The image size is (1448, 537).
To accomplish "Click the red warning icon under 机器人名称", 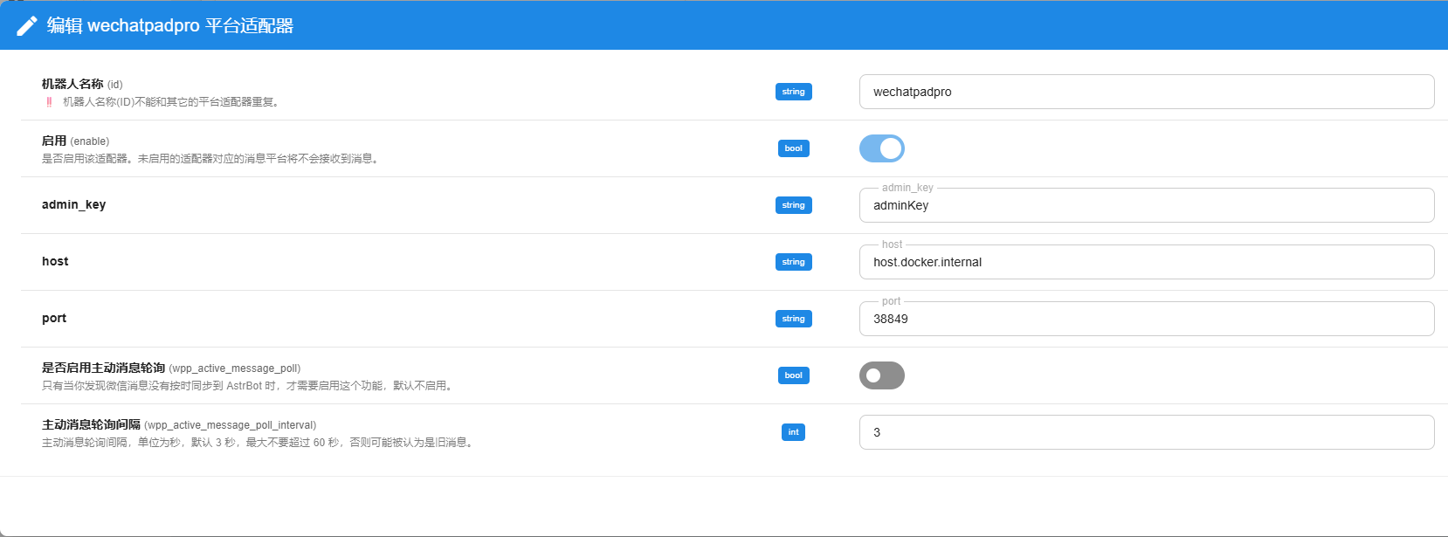I will 49,102.
